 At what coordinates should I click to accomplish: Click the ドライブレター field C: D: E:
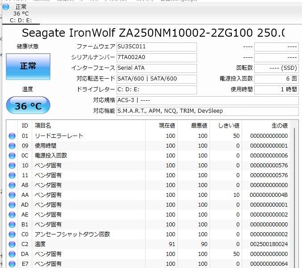pos(157,90)
